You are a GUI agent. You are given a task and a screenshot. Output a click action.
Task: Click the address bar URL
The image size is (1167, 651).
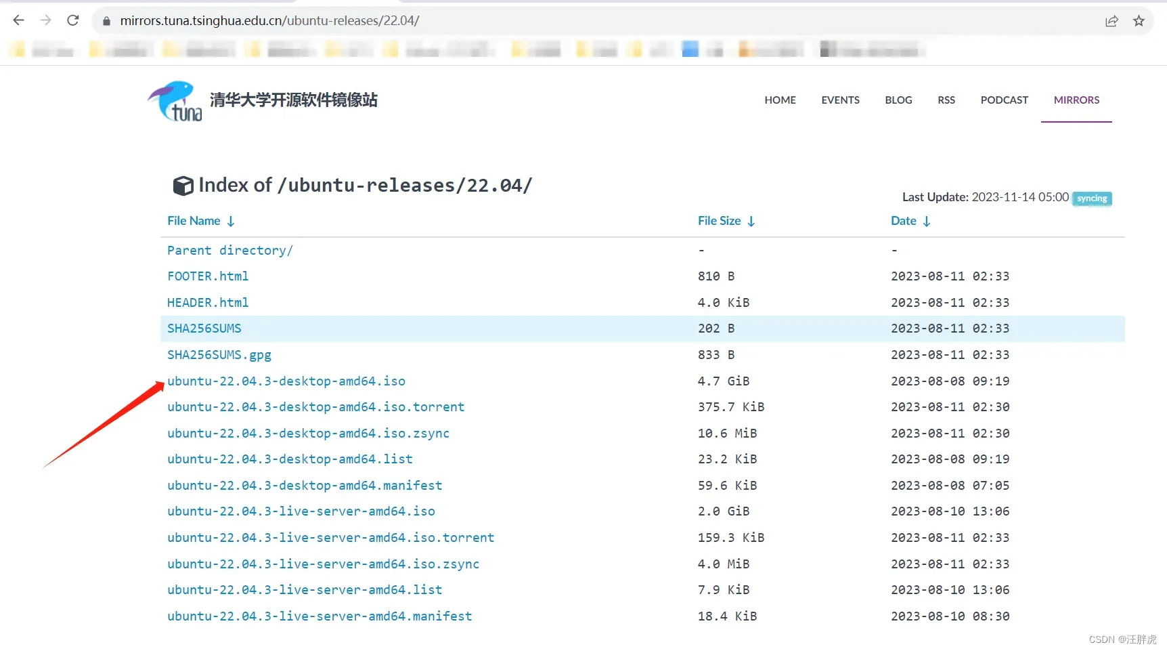click(x=269, y=21)
